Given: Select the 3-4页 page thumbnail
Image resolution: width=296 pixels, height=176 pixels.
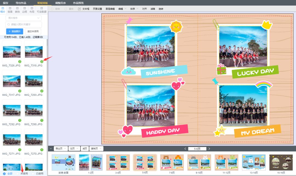Looking at the screenshot, I should pos(118,162).
